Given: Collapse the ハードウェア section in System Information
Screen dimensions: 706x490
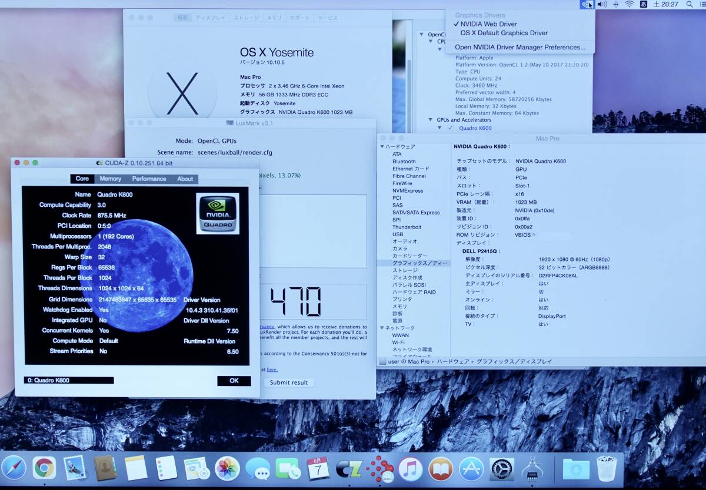Looking at the screenshot, I should pos(382,146).
